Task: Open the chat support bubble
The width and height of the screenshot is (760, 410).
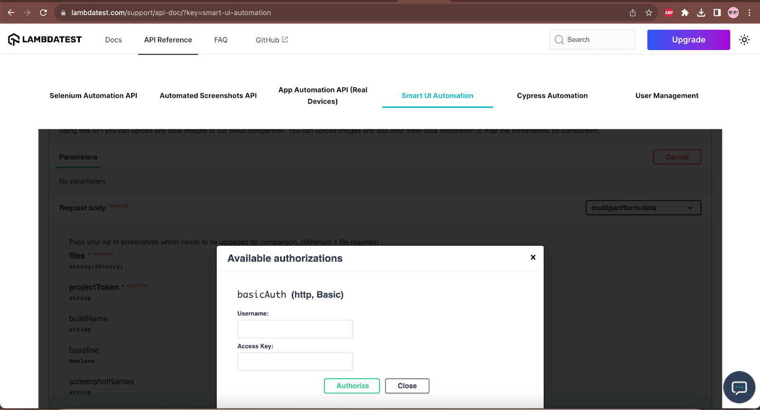Action: (x=739, y=387)
